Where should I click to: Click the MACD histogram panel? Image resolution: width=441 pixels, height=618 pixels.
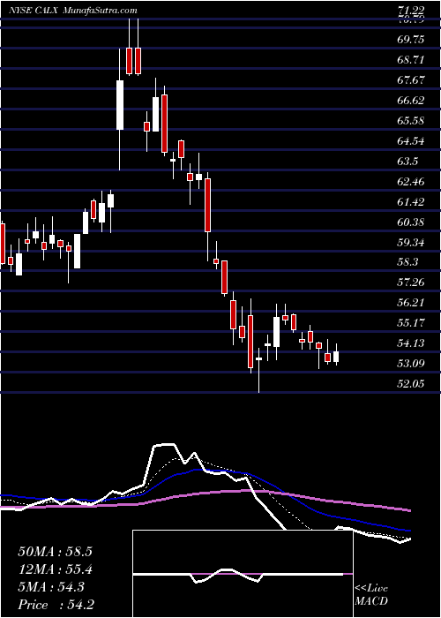(243, 574)
